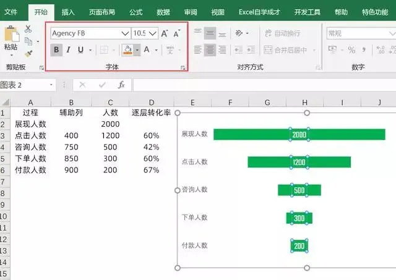Apply comma style format
Image resolution: width=396 pixels, height=280 pixels.
(x=364, y=50)
